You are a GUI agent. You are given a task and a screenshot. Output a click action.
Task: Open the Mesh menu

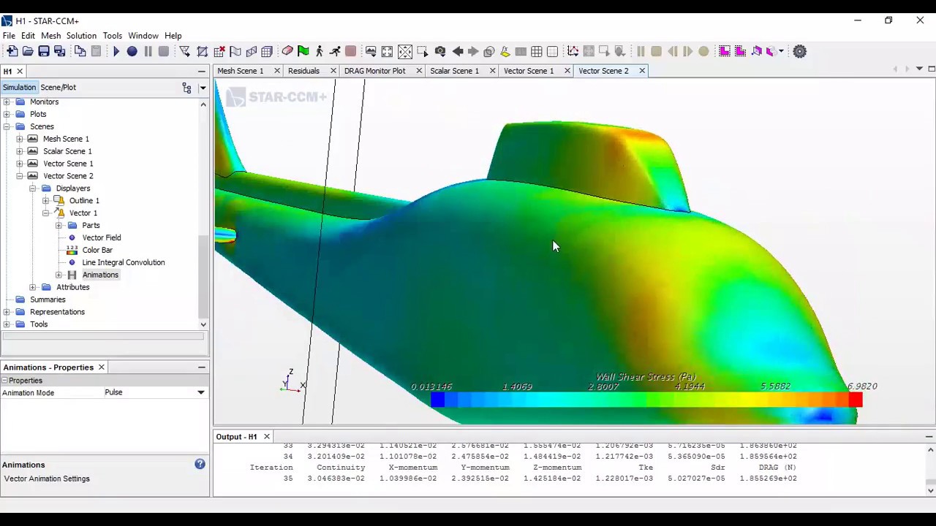click(51, 36)
